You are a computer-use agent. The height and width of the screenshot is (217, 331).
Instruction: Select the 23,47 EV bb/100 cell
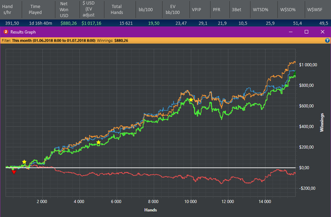tap(181, 23)
